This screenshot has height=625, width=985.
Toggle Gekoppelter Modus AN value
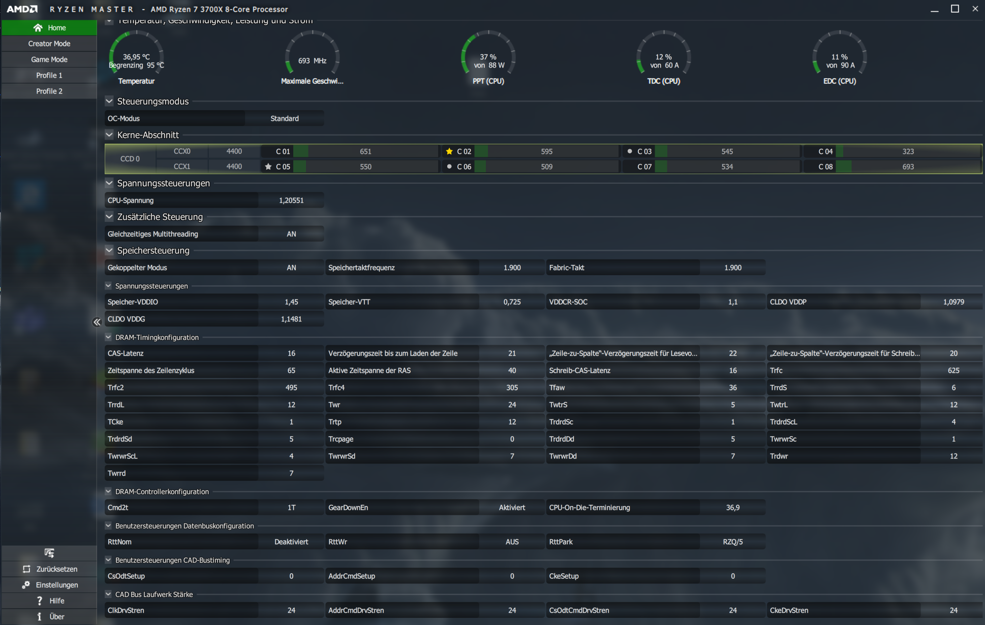[x=291, y=268]
